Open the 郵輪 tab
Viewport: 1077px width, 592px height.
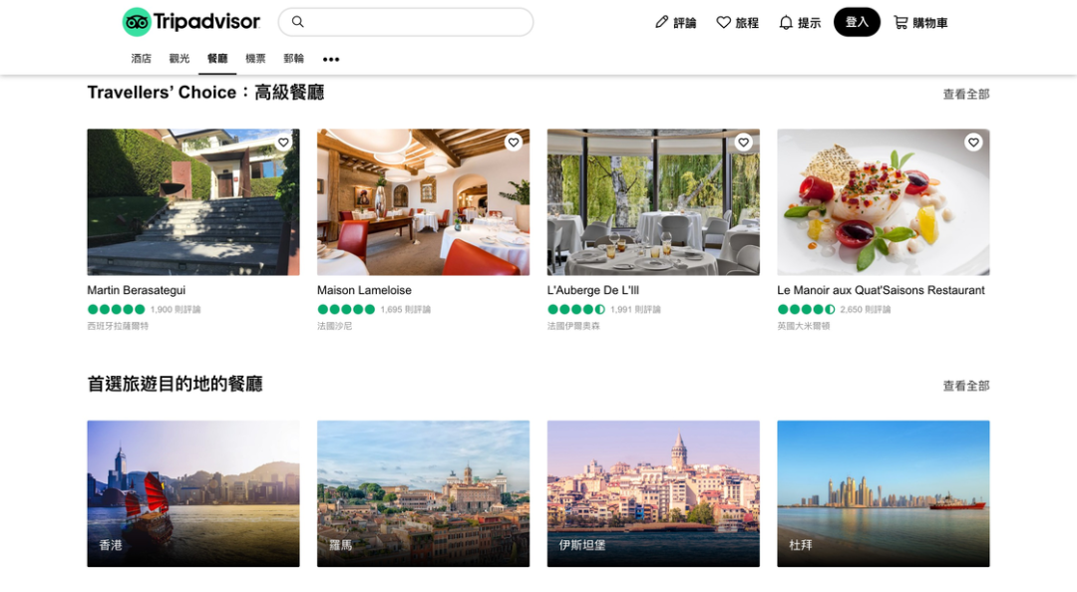pyautogui.click(x=293, y=59)
